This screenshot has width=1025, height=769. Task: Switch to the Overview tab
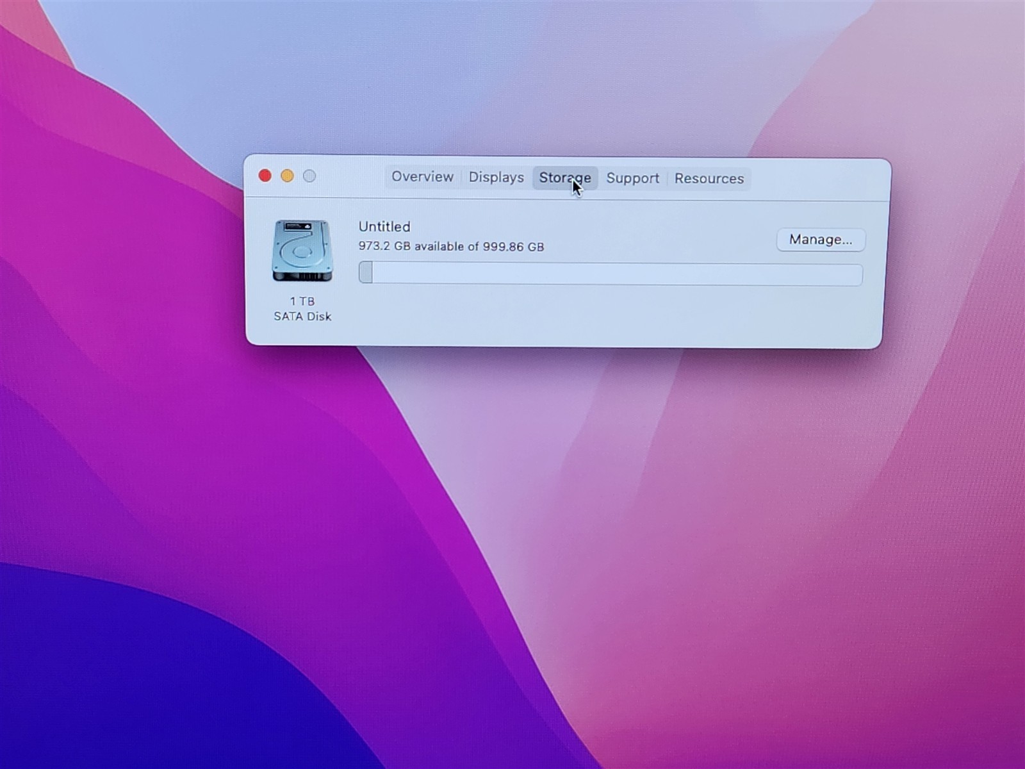422,177
